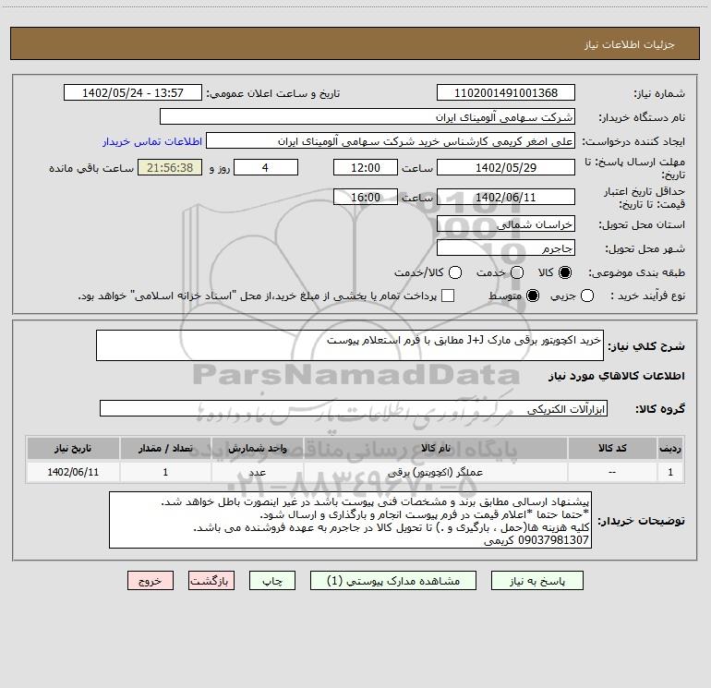Open the اطلاعات تماس خریدار link
Image resolution: width=711 pixels, height=688 pixels.
[152, 141]
